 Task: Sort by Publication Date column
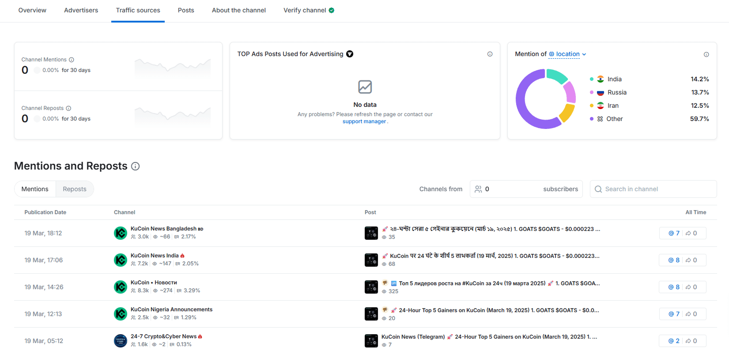[45, 212]
